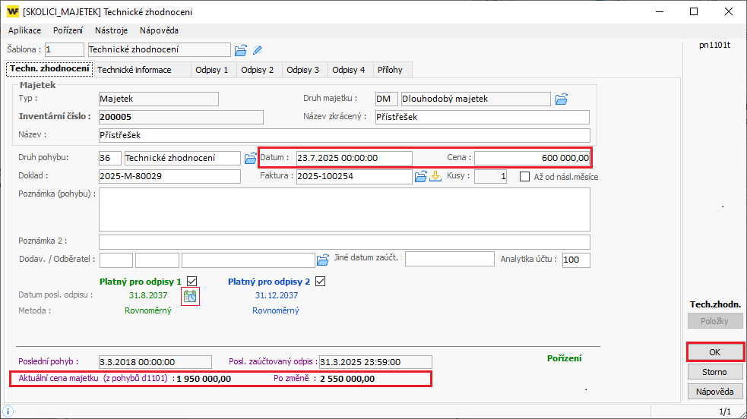
Task: Uncheck Platný pro odpisy 1
Action: click(x=192, y=282)
